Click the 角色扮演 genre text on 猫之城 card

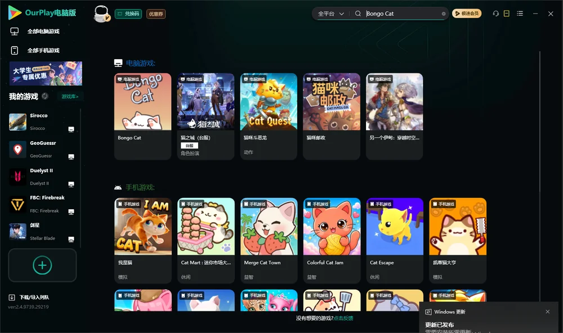click(x=190, y=153)
